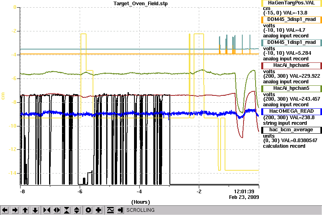Click the '(-10, 10) VAL=5.284' readout

(x=287, y=53)
